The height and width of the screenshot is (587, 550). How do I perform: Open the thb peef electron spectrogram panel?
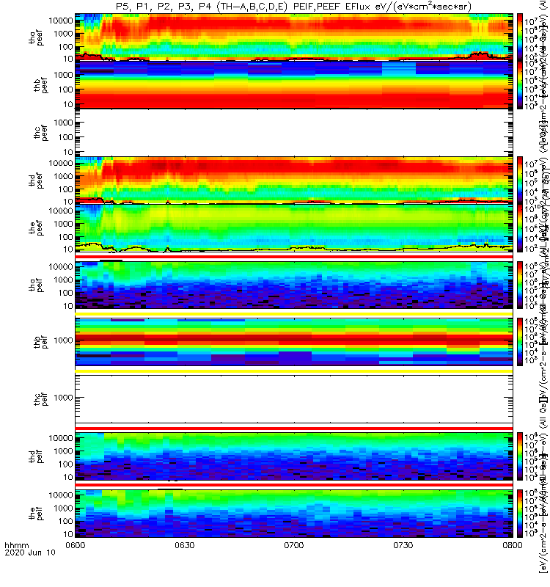(x=294, y=85)
